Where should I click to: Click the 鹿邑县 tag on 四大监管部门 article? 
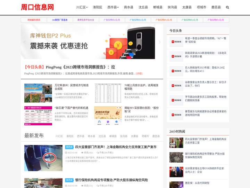tap(69, 147)
